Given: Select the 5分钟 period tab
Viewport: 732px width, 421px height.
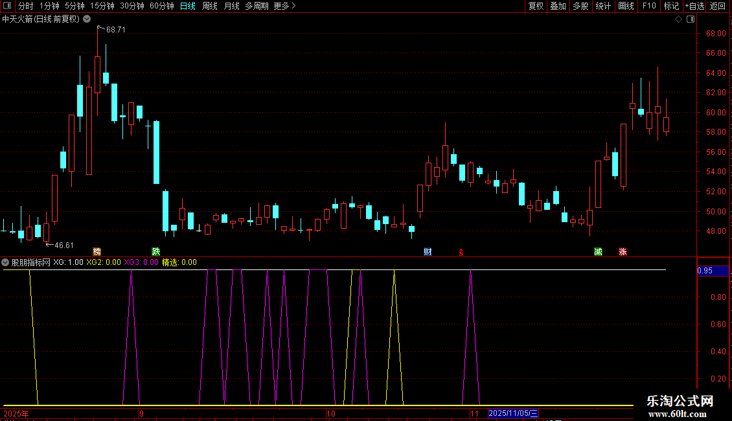Looking at the screenshot, I should coord(74,6).
